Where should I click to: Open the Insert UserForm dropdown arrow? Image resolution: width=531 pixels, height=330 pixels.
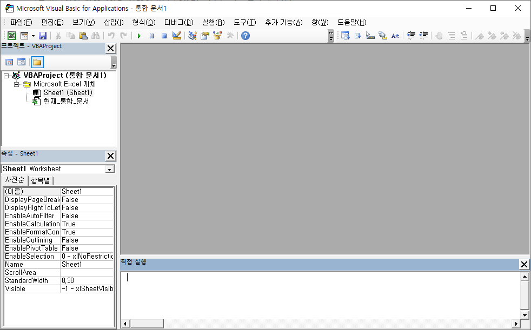33,36
